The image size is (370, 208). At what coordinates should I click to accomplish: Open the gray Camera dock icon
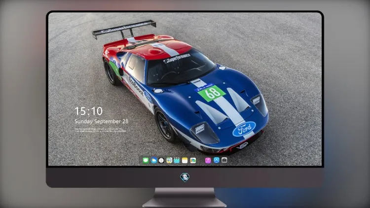[224, 160]
